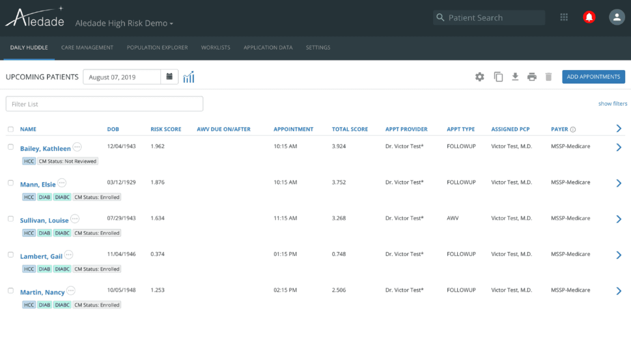The height and width of the screenshot is (355, 631).
Task: Expand Martin, Nancy row details arrow
Action: pyautogui.click(x=619, y=291)
